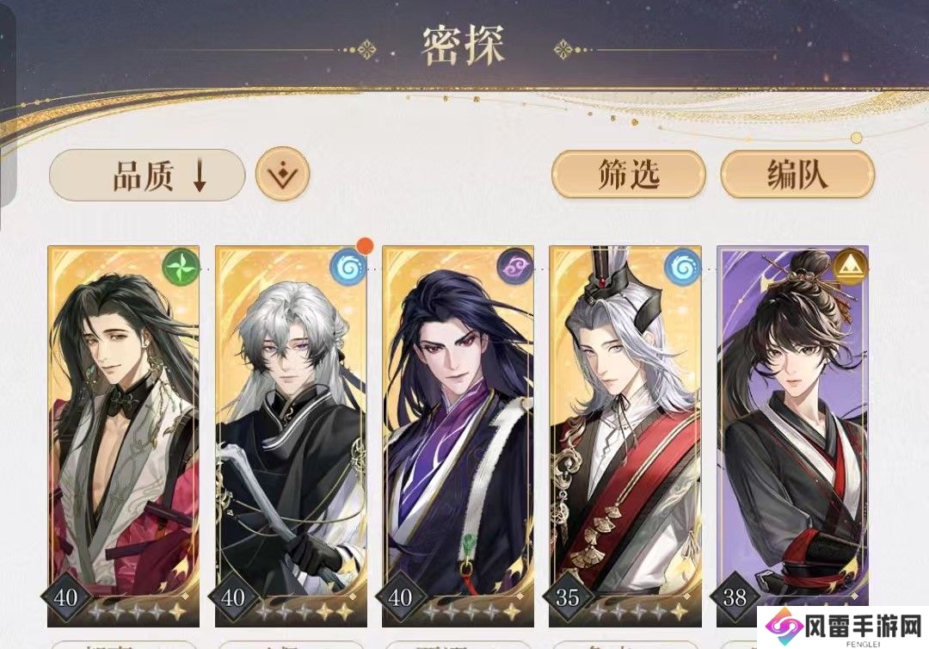Click level 40 badge on first card

tap(65, 596)
